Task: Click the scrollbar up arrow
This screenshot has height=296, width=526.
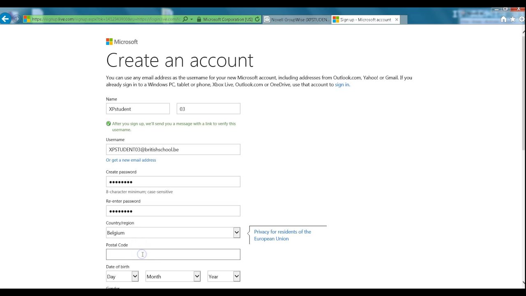Action: 524,31
